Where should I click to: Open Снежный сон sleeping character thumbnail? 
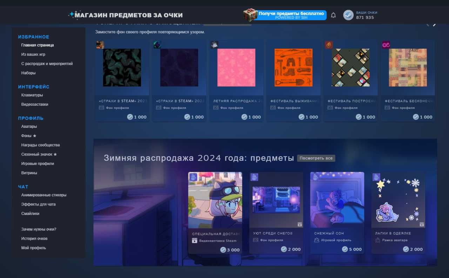(337, 200)
